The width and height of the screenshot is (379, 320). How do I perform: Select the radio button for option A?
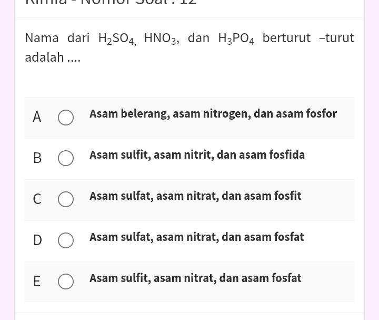pos(66,118)
